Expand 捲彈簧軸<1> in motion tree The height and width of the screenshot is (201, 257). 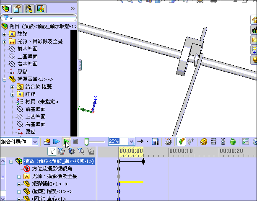pyautogui.click(x=19, y=184)
